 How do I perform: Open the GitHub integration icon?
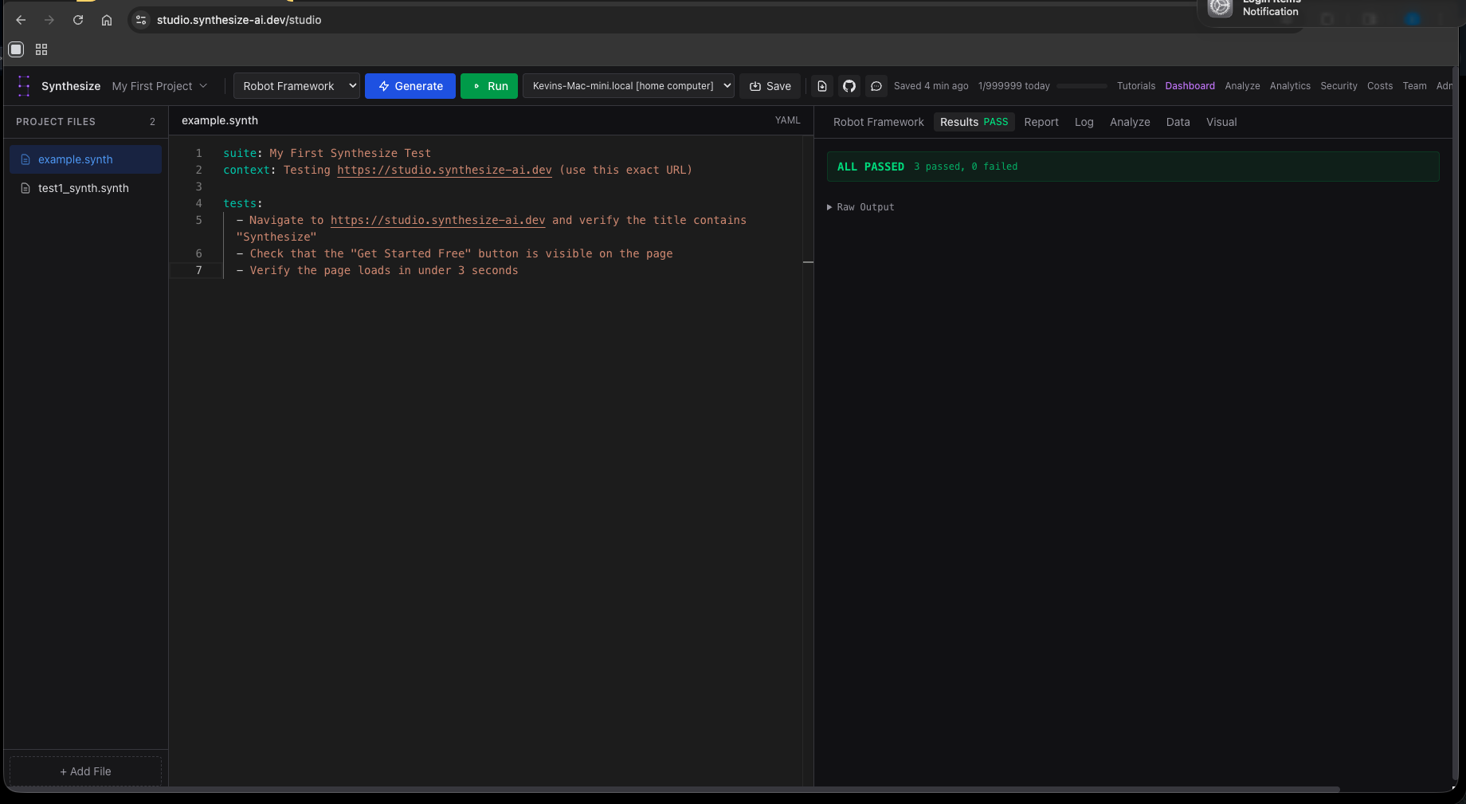(849, 85)
